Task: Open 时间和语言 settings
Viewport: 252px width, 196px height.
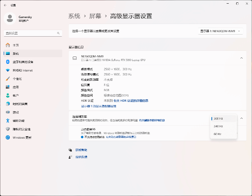Action: point(33,104)
